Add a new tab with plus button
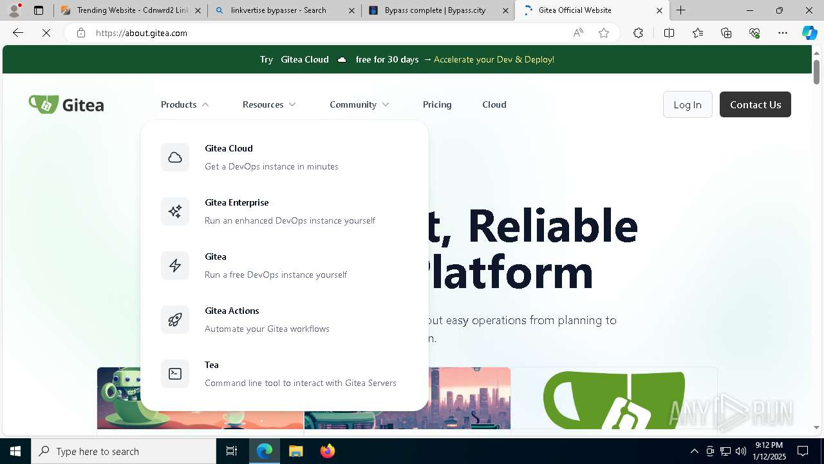Image resolution: width=824 pixels, height=464 pixels. pyautogui.click(x=680, y=10)
